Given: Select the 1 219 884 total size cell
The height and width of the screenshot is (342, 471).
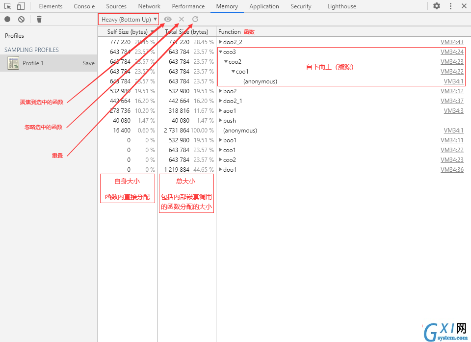Looking at the screenshot, I should pos(177,170).
